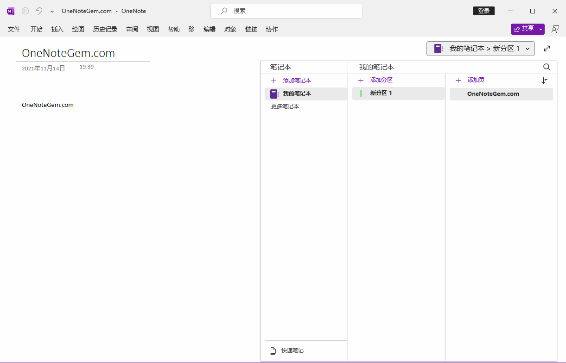Select section 新分区 1

pyautogui.click(x=398, y=94)
